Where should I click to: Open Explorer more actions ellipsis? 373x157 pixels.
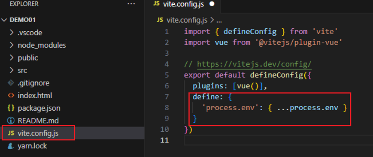tap(131, 4)
